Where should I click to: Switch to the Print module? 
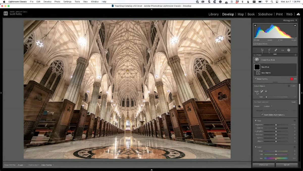(x=279, y=14)
